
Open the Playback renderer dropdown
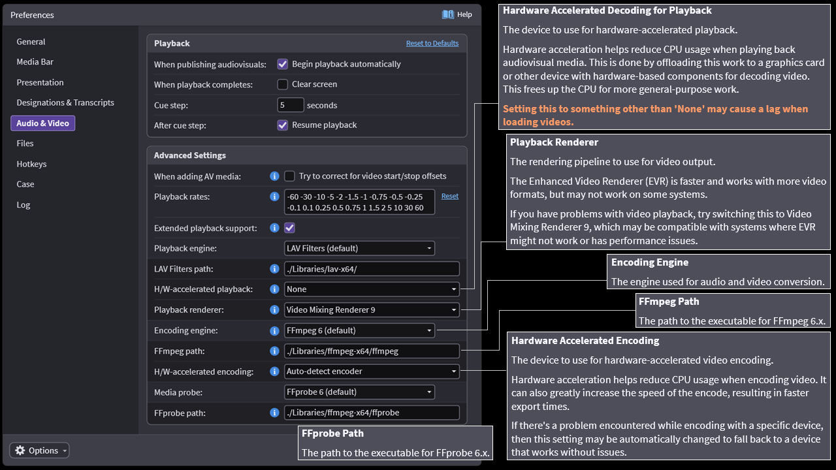tap(372, 310)
